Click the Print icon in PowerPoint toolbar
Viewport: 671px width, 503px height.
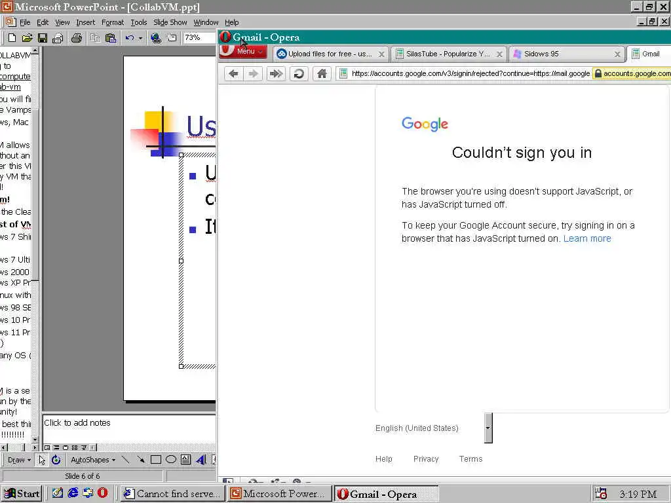point(77,38)
